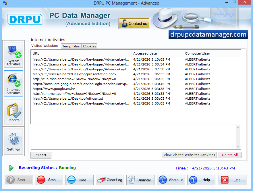253x191 pixels.
Task: Click the Start recording button
Action: [x=19, y=180]
